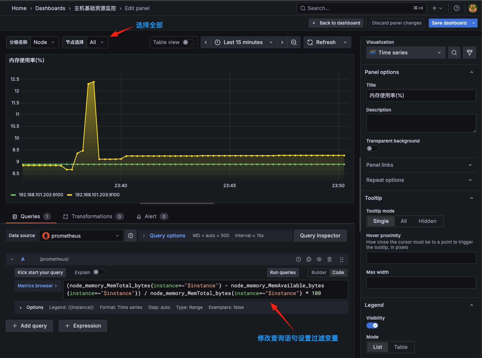Image resolution: width=482 pixels, height=358 pixels.
Task: Open the visualization filter icon
Action: click(469, 53)
